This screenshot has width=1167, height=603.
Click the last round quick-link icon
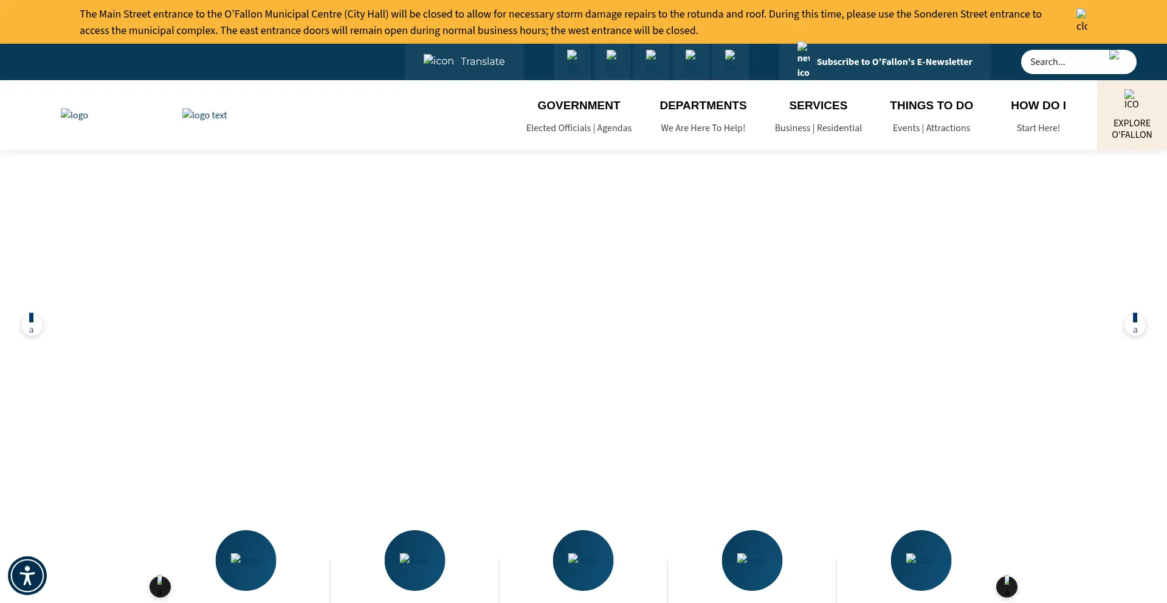921,560
